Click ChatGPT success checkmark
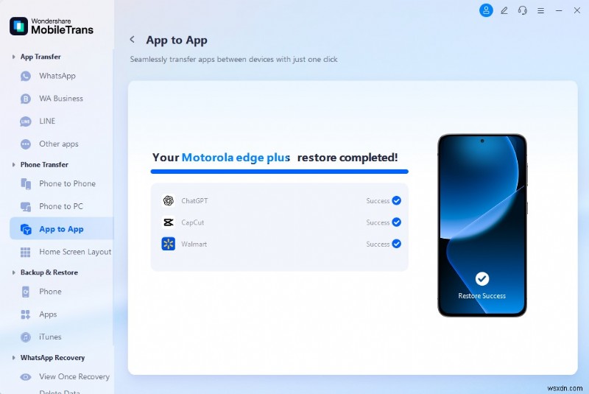Image resolution: width=589 pixels, height=394 pixels. pyautogui.click(x=396, y=200)
